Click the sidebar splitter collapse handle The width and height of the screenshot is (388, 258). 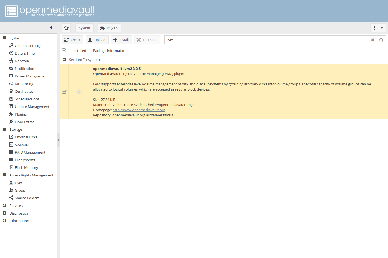58,140
